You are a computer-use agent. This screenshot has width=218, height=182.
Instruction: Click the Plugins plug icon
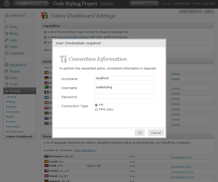tap(6, 71)
